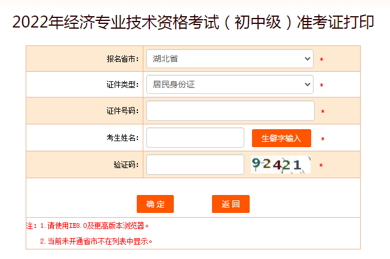Image resolution: width=390 pixels, height=259 pixels.
Task: Click the red asterisk beside 证件号码 field
Action: 323,112
